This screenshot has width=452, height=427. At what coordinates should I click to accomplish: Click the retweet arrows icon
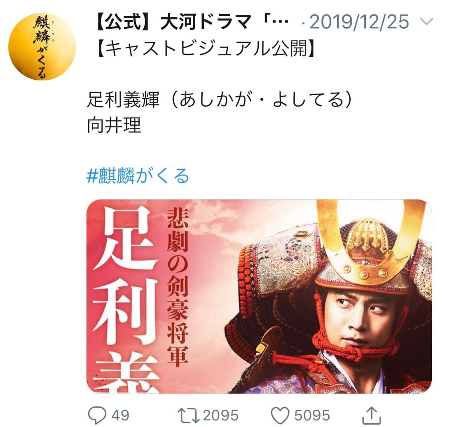click(x=189, y=415)
